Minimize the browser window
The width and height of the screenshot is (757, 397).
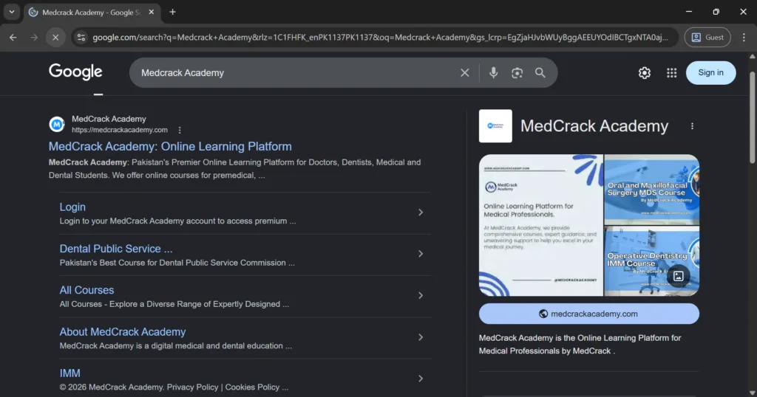(689, 12)
